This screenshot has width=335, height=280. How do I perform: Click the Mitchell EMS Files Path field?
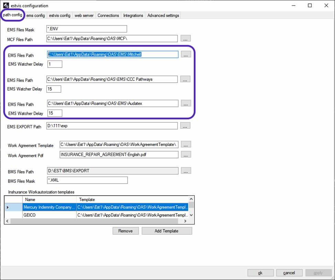(113, 54)
